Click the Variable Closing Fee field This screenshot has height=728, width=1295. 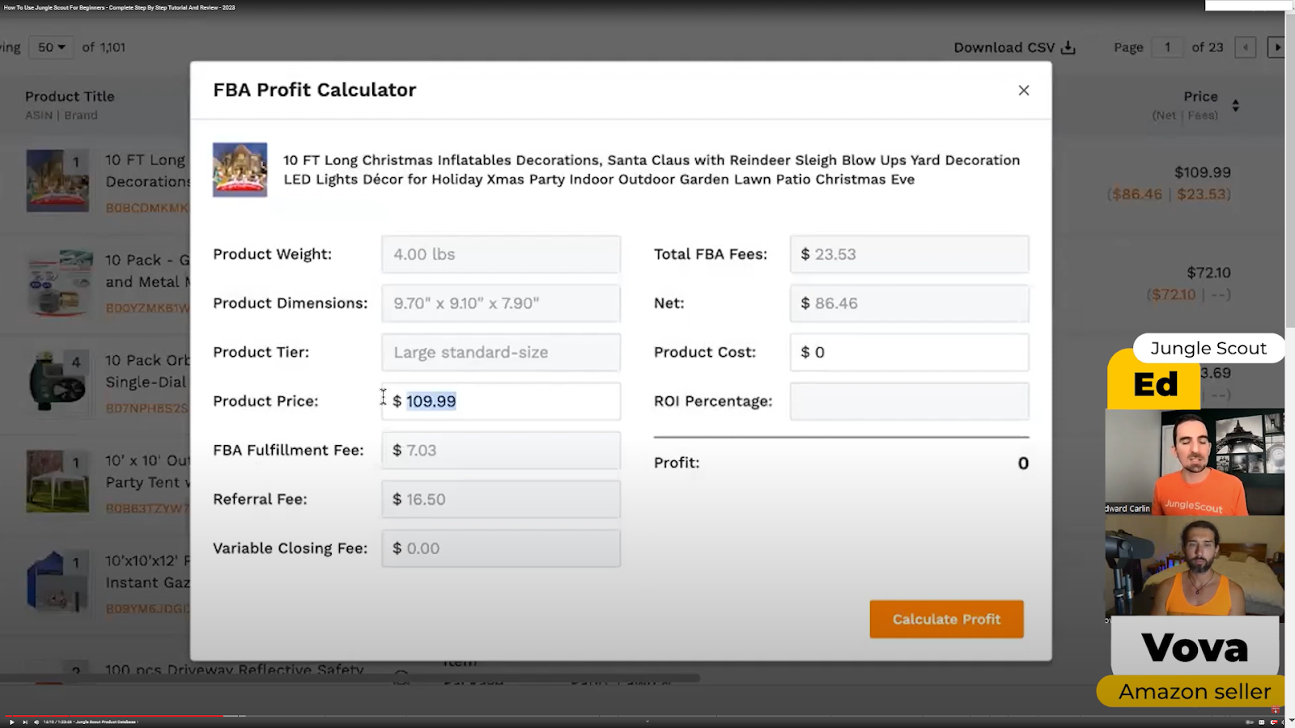click(501, 548)
